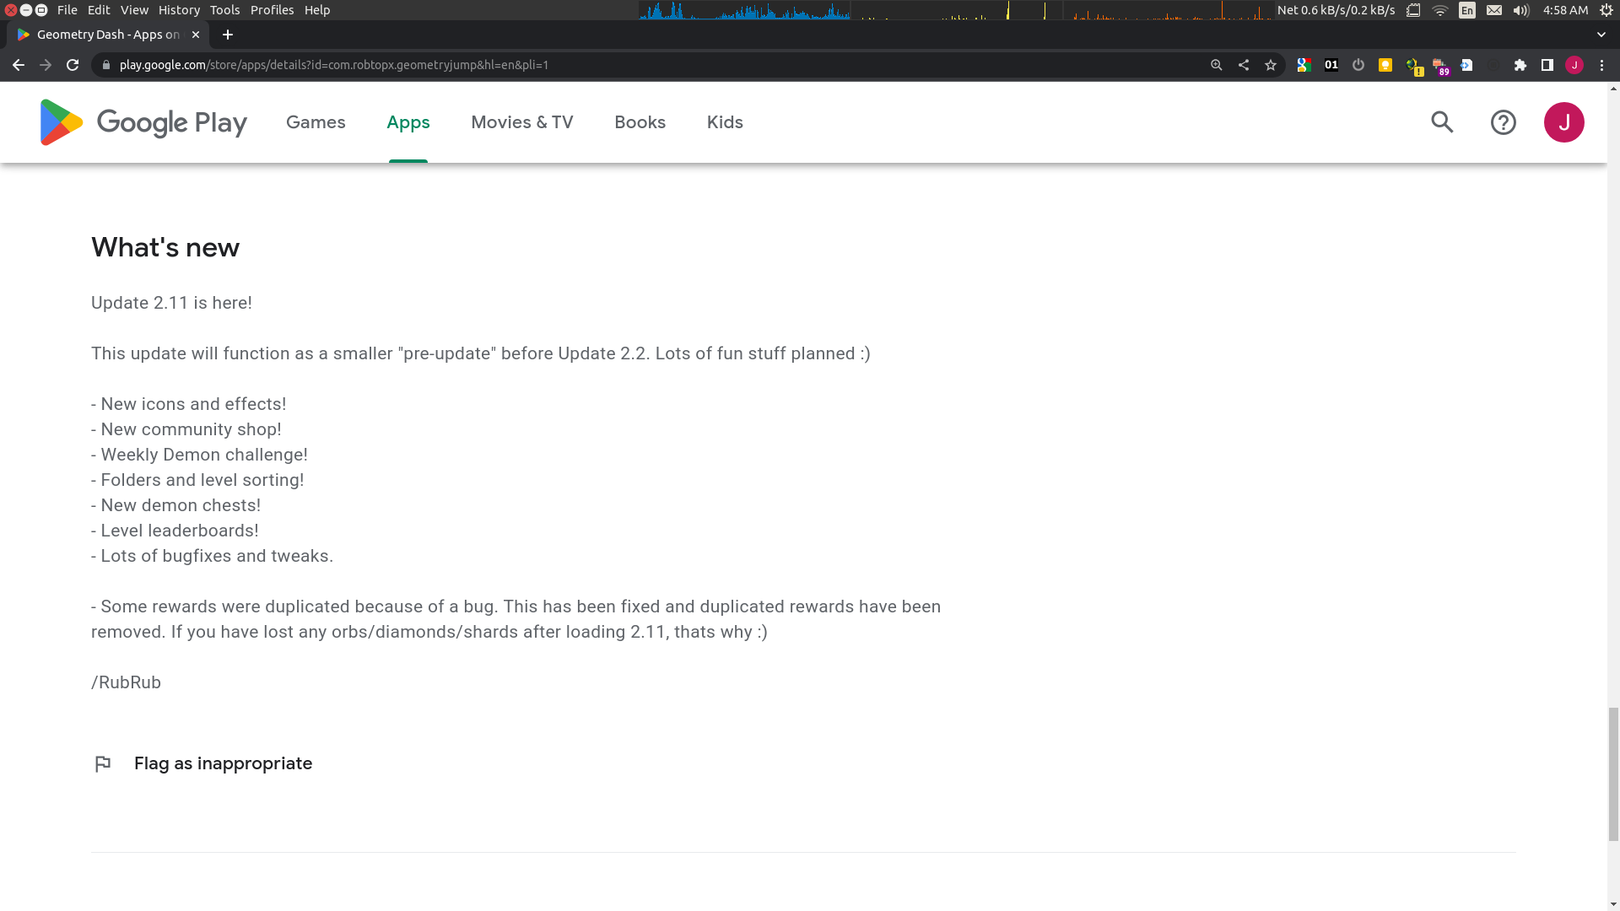The width and height of the screenshot is (1620, 911).
Task: Select the Apps section
Action: (408, 122)
